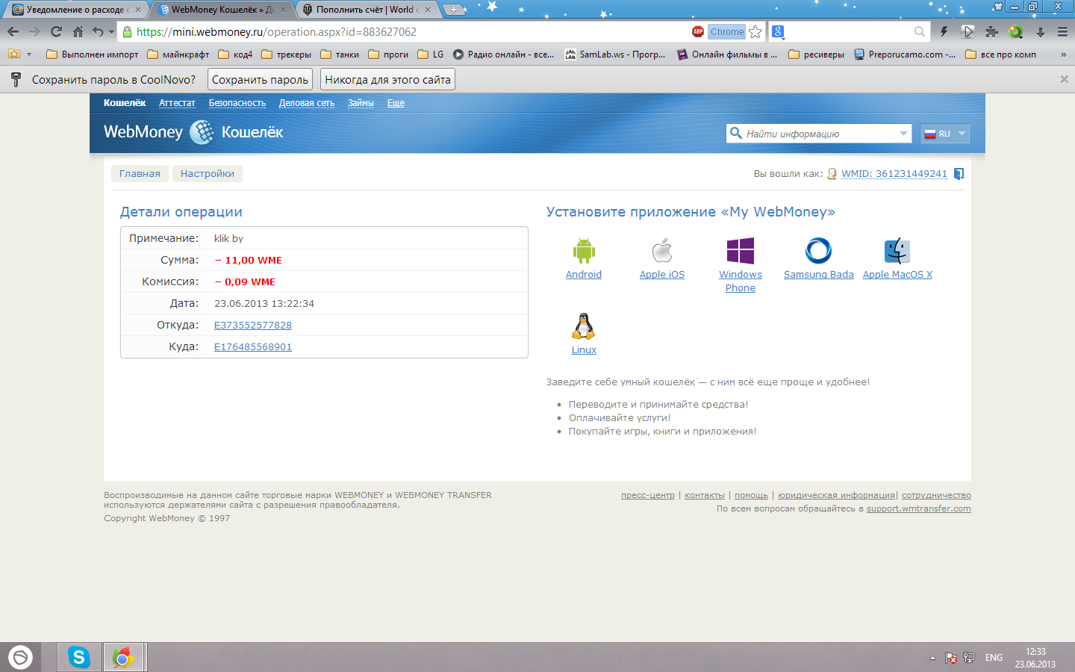Open the Займы menu item
Screen dimensions: 1075x672
pos(361,103)
